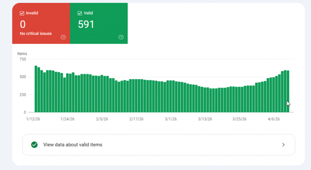Expand the valid items row chevron arrow

point(283,144)
